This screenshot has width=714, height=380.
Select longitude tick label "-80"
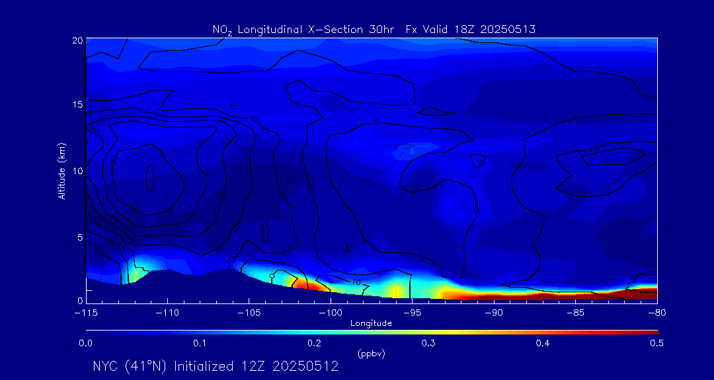tap(656, 313)
